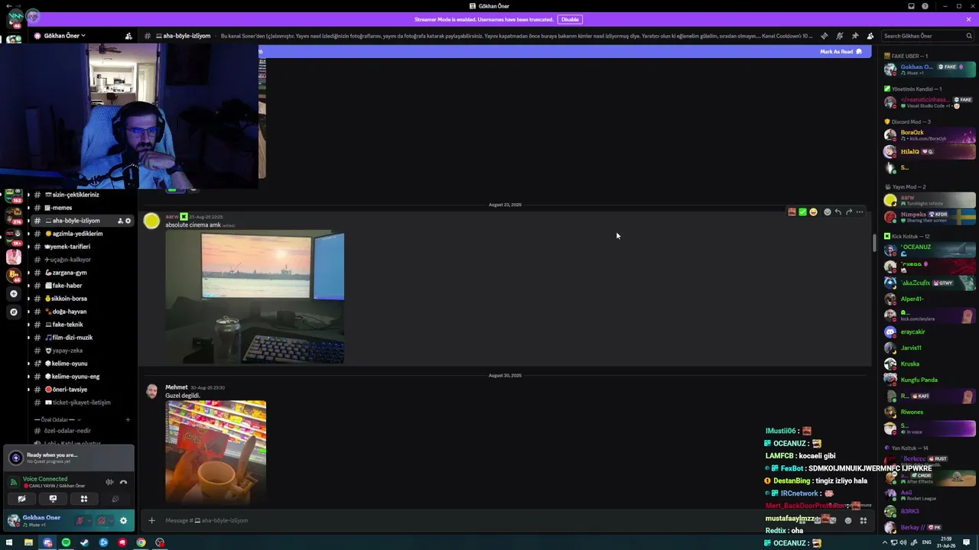This screenshot has width=979, height=550.
Task: Expand the Gökhan Öner server menu
Action: click(x=64, y=36)
